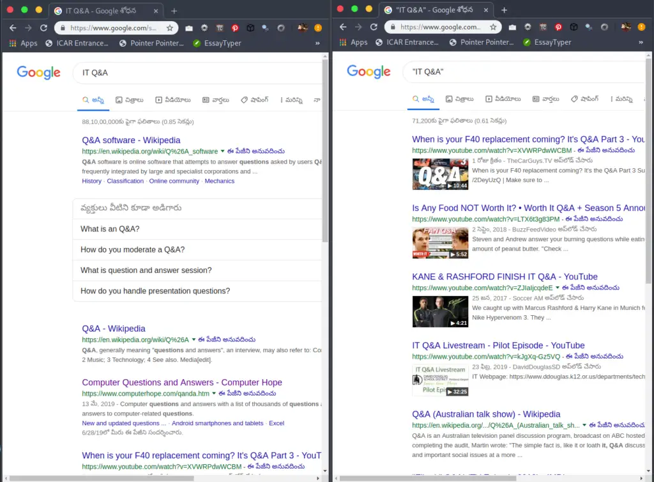Open More menu in right window
This screenshot has height=482, width=654.
click(x=621, y=99)
